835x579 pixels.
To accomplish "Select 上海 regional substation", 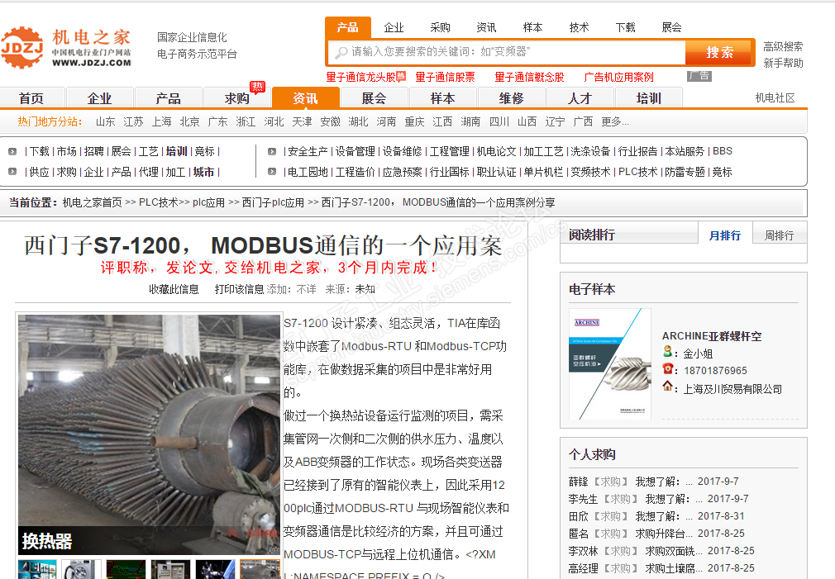I will click(161, 122).
